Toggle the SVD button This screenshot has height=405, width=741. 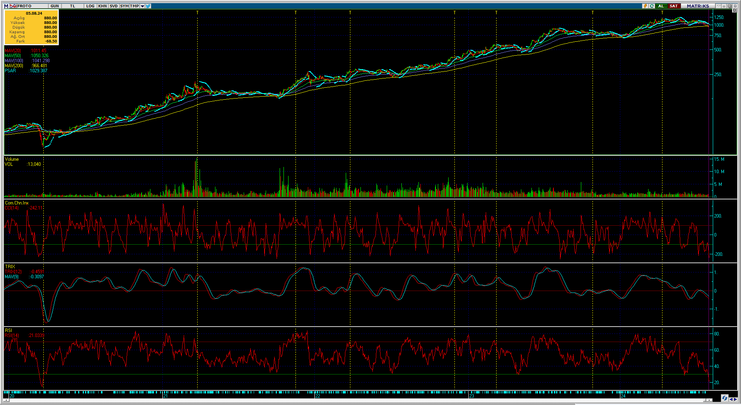click(114, 6)
